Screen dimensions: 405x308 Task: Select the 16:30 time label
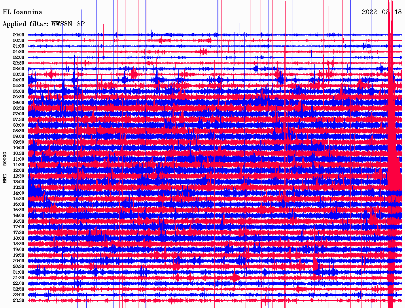point(19,221)
